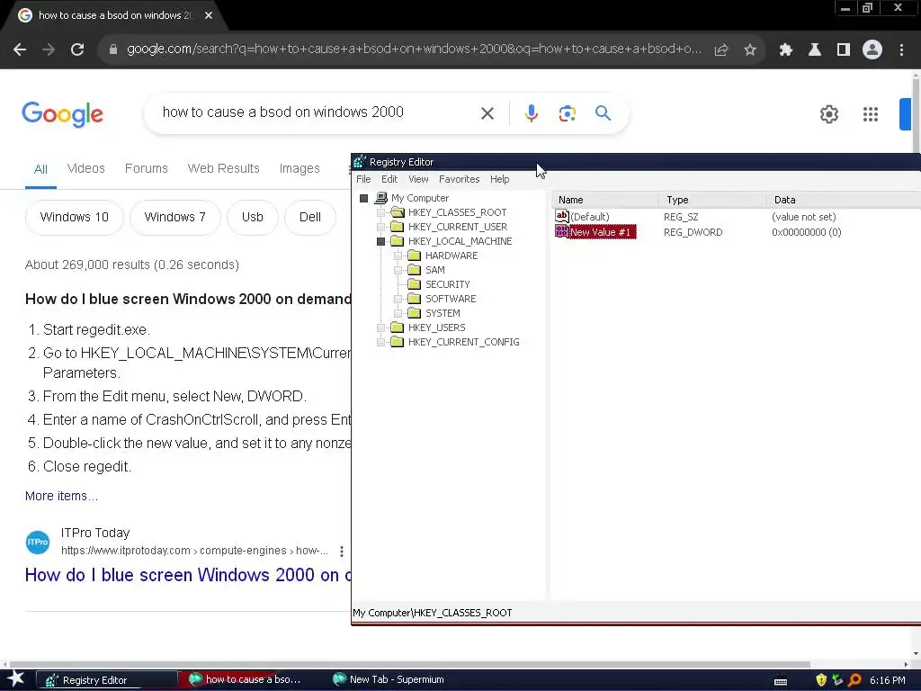
Task: Sort registry values by Name column header
Action: click(x=604, y=200)
